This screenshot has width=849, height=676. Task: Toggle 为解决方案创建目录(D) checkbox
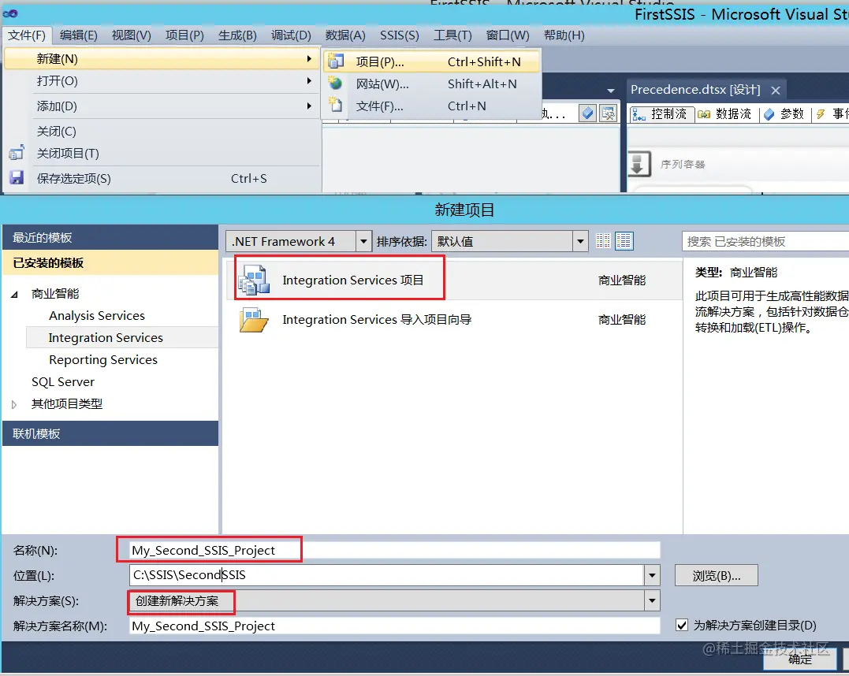pos(682,625)
